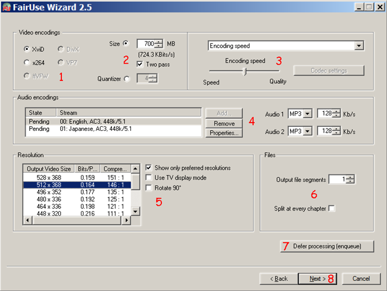This screenshot has width=387, height=291.
Task: Choose the Size target radio button
Action: click(x=126, y=43)
